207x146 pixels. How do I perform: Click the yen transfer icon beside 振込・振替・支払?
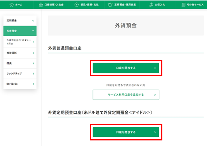click(x=77, y=5)
